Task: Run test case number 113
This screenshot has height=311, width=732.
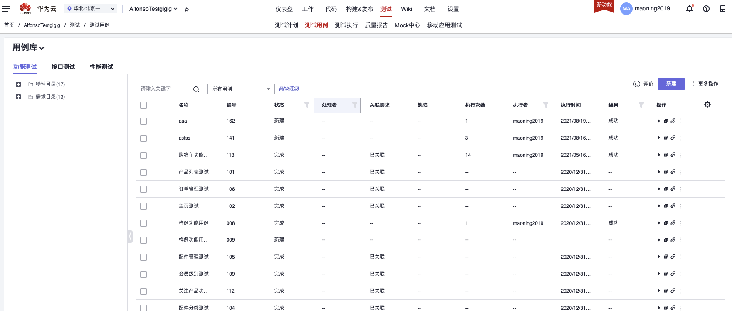Action: click(659, 155)
